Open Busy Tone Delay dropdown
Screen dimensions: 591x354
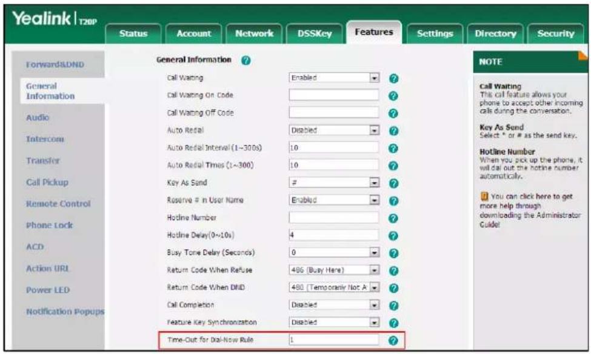(x=334, y=252)
